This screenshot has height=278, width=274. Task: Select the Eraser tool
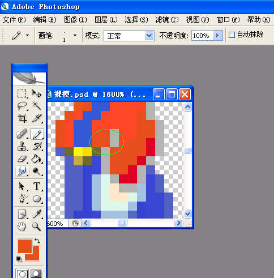tap(22, 159)
